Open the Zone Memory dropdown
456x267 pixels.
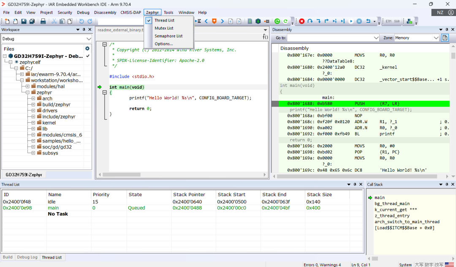coord(436,38)
